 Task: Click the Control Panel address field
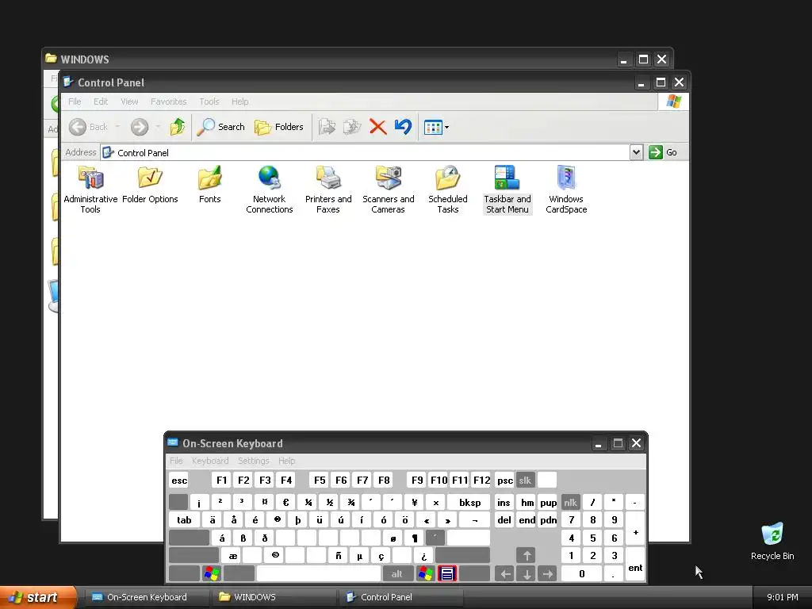pos(365,152)
